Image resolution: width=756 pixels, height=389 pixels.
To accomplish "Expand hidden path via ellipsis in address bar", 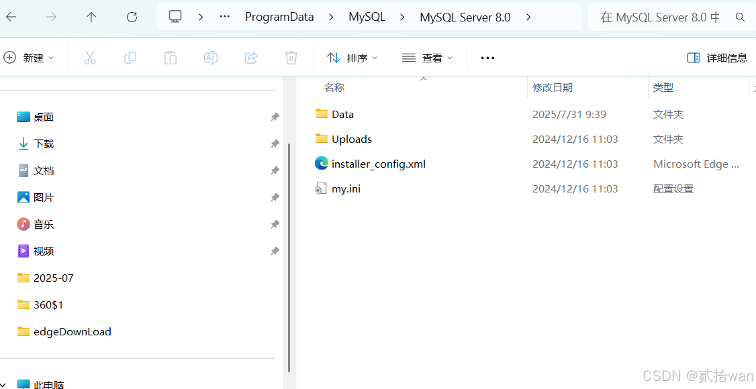I will [x=225, y=17].
